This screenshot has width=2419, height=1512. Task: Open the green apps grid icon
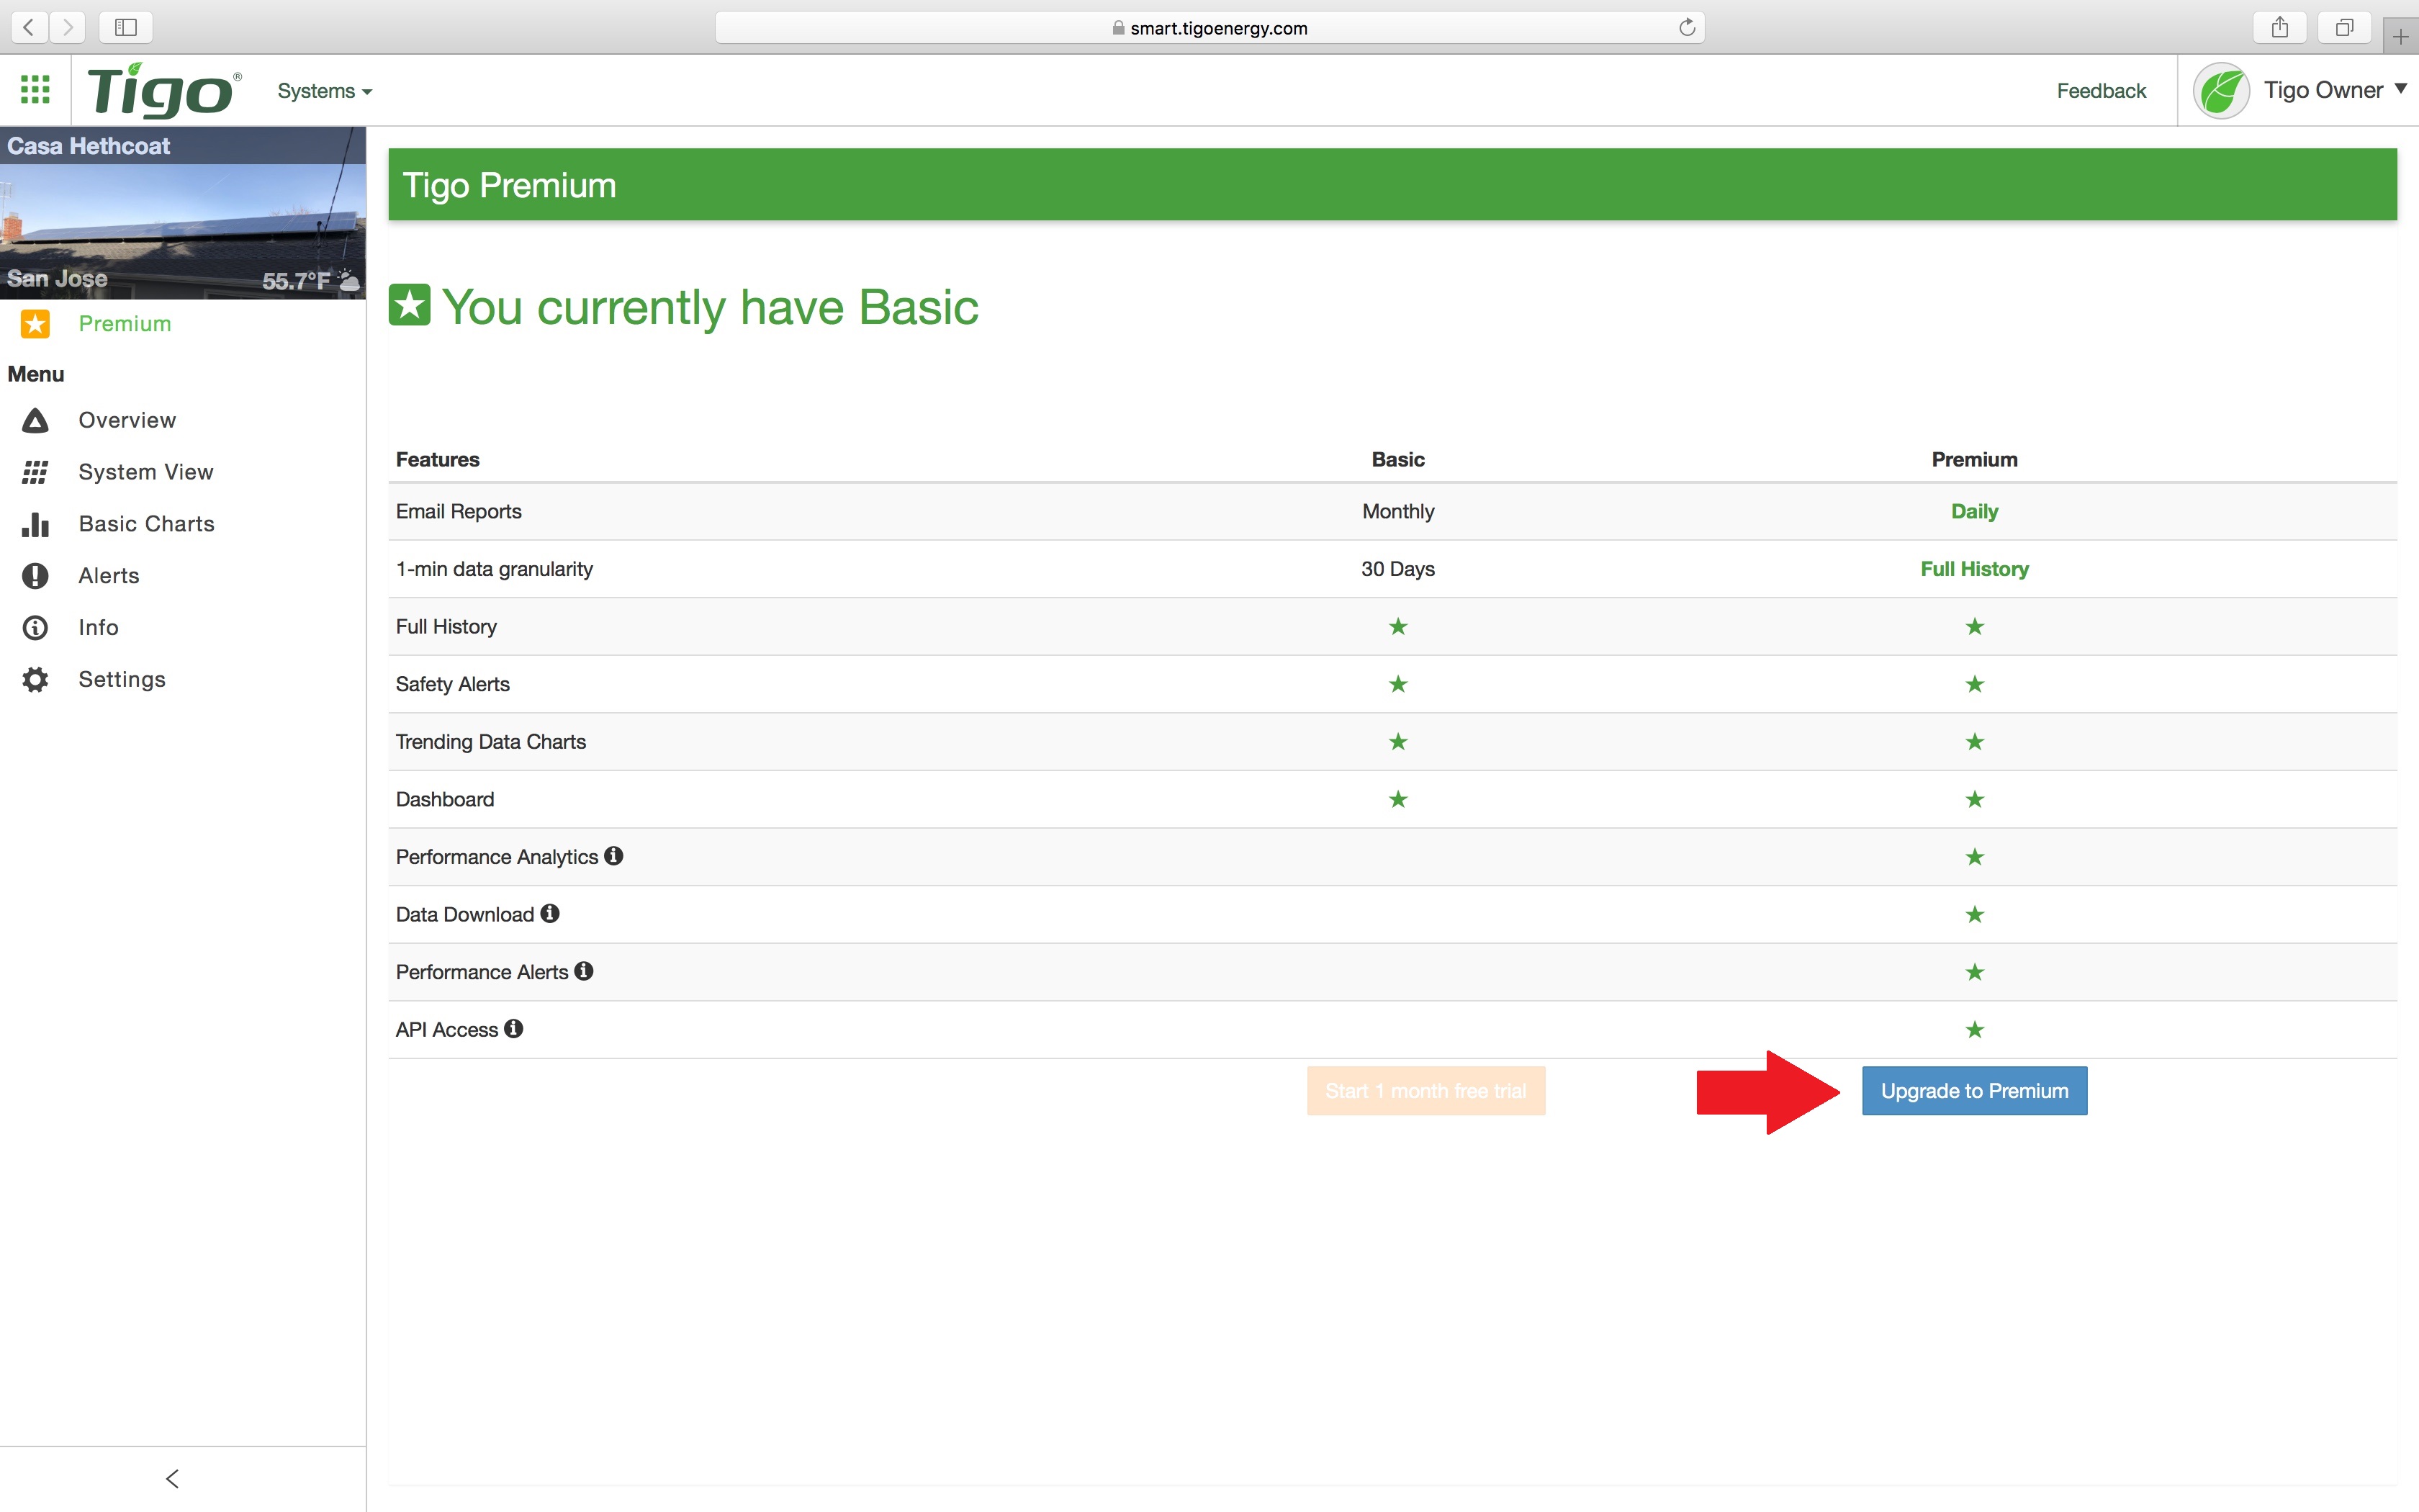point(35,90)
